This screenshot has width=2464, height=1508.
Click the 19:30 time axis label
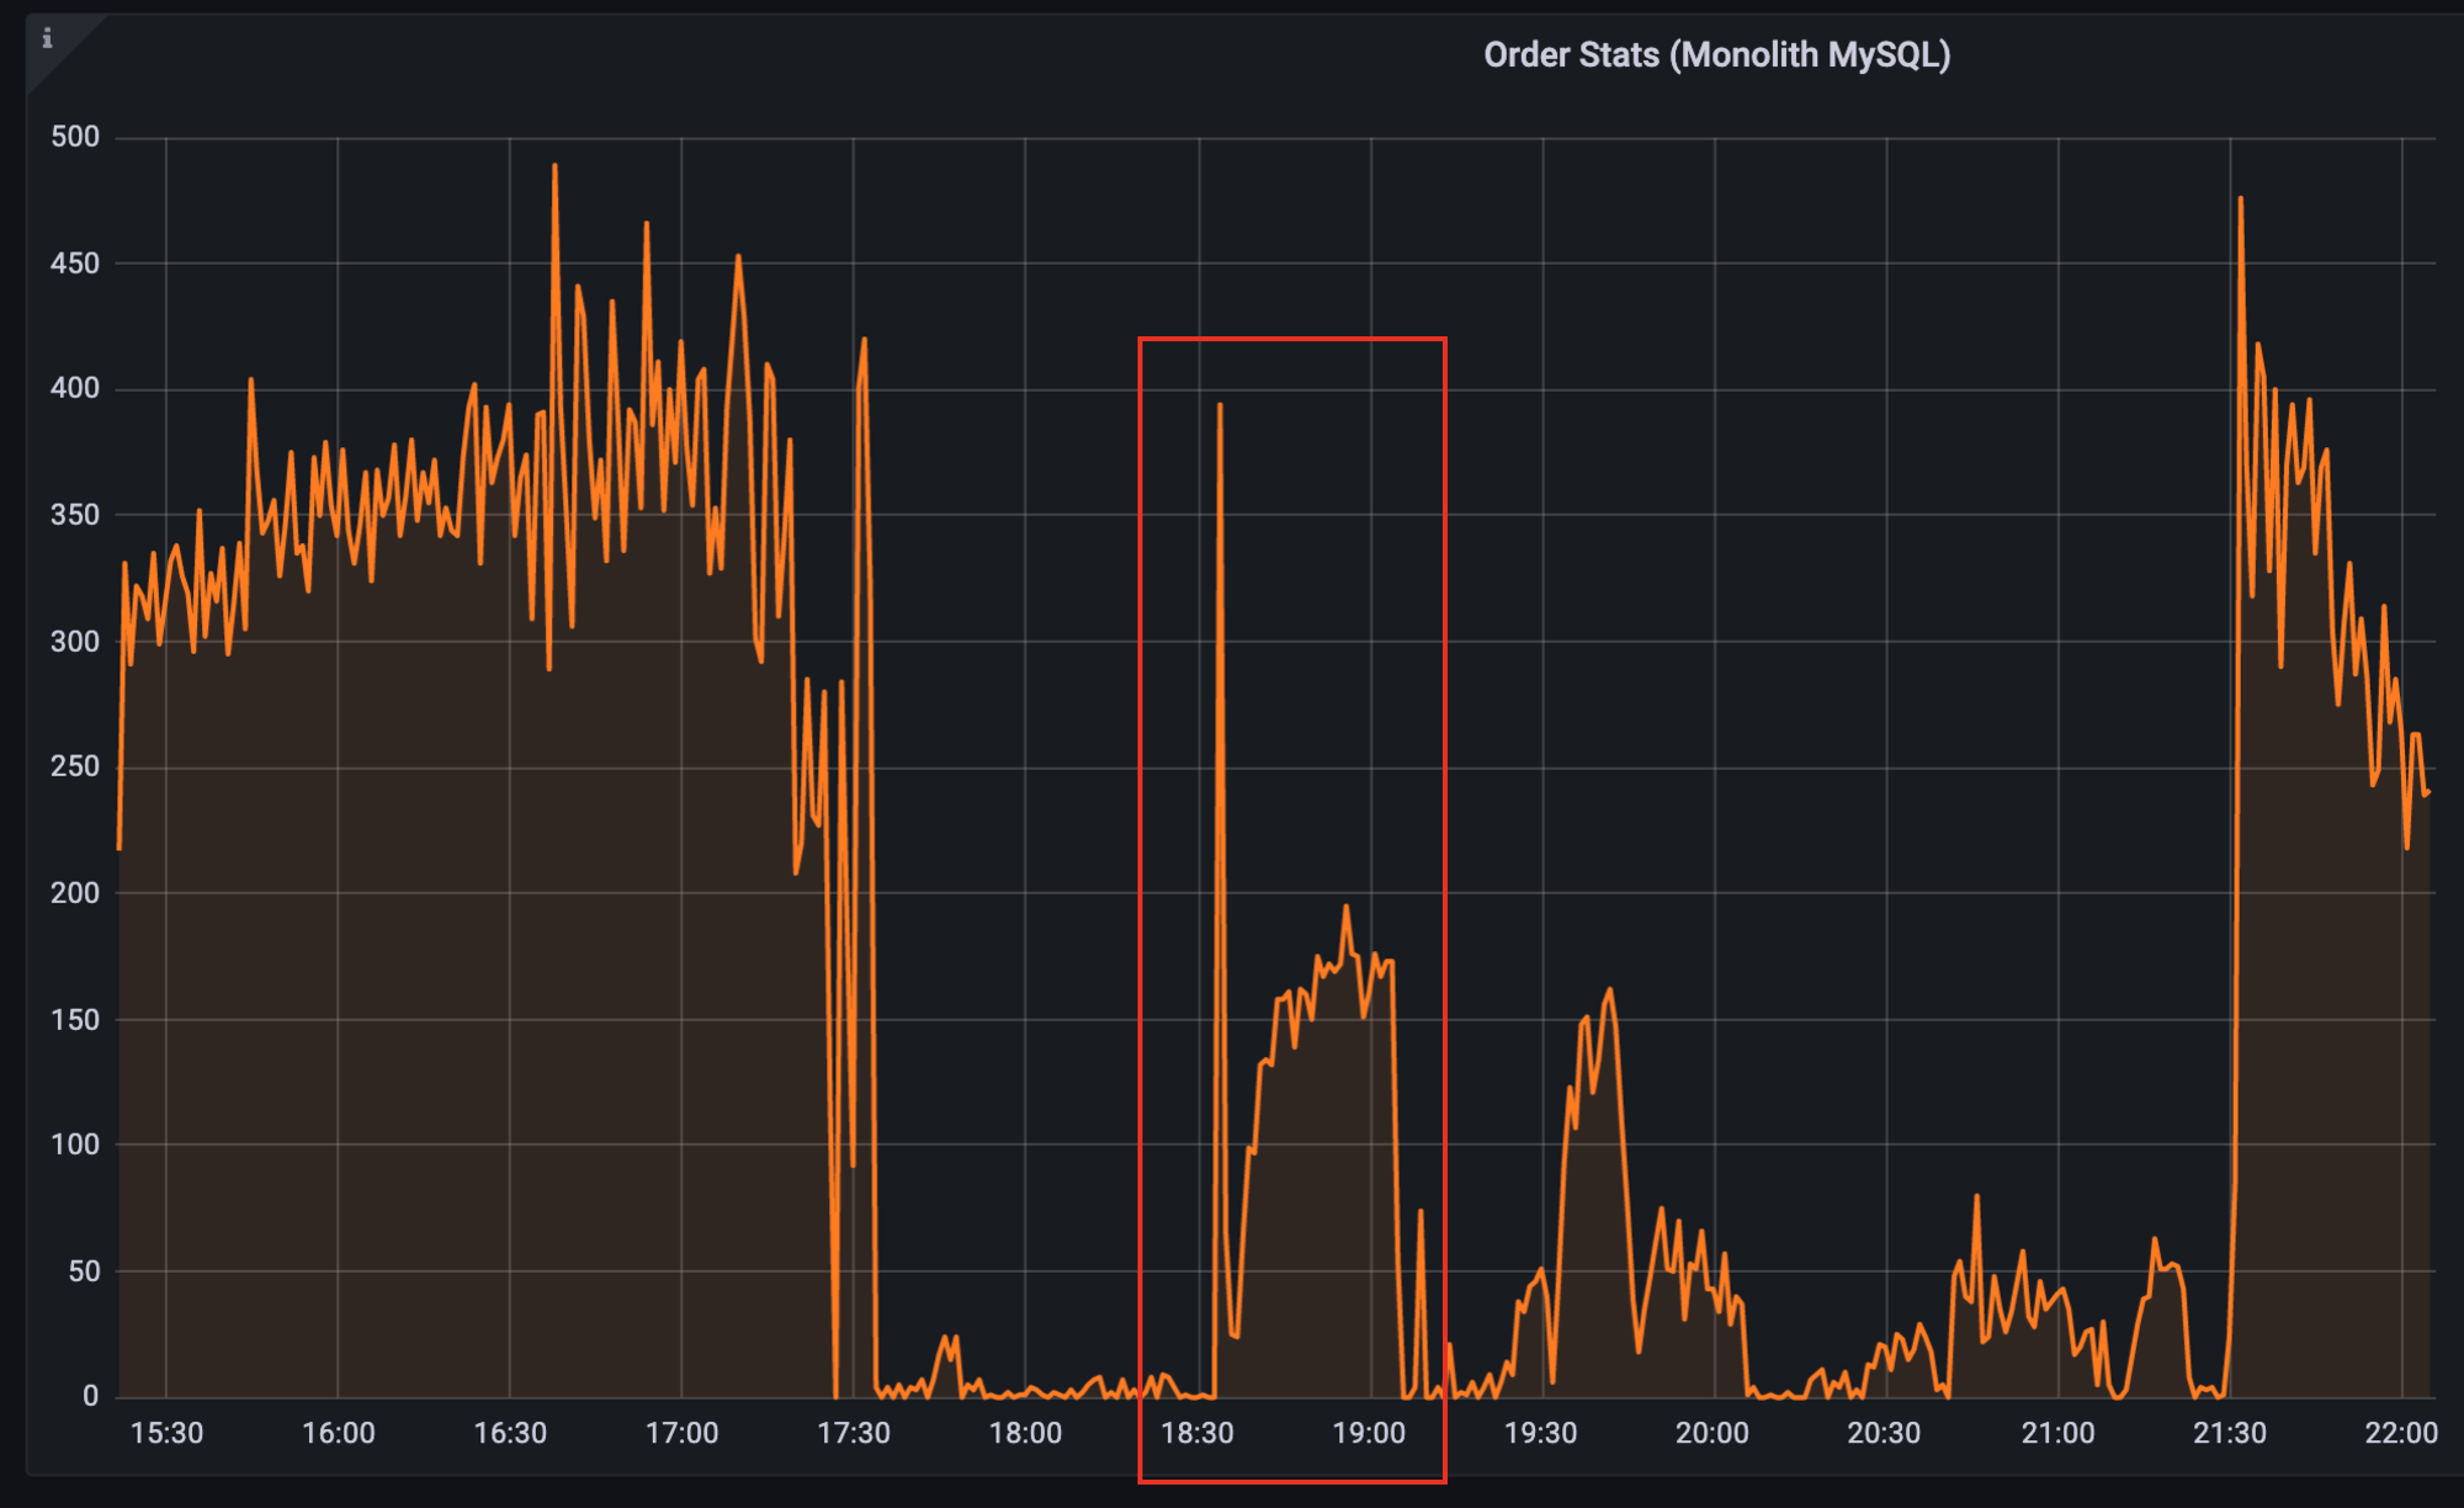click(x=1541, y=1433)
